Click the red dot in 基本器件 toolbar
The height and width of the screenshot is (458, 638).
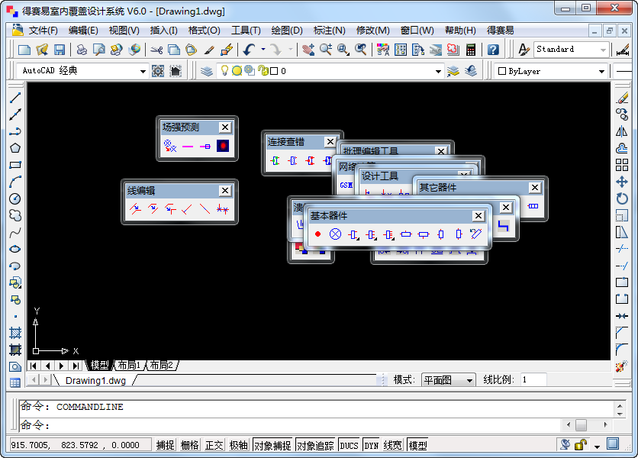point(317,234)
